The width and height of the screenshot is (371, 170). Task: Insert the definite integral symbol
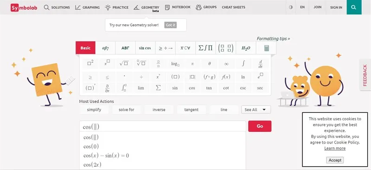pos(124,88)
